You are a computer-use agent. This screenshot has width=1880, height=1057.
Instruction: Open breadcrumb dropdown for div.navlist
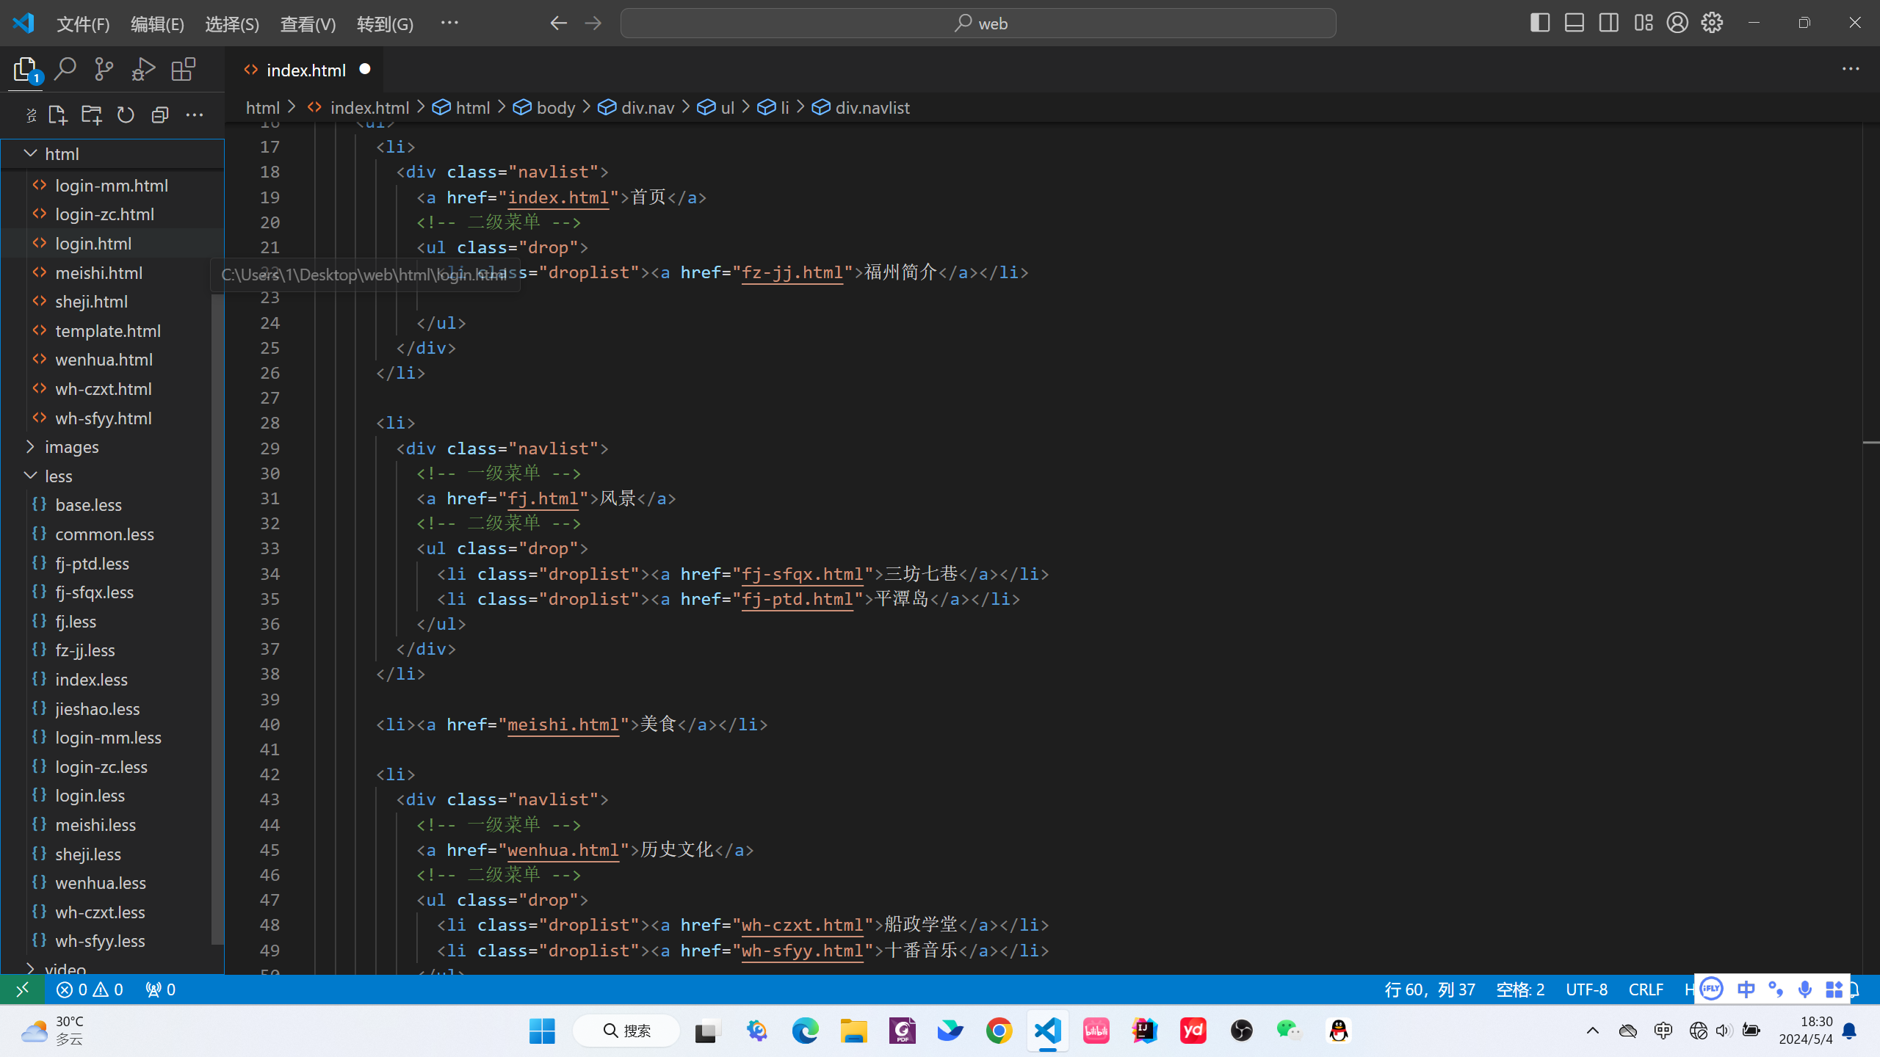point(861,108)
